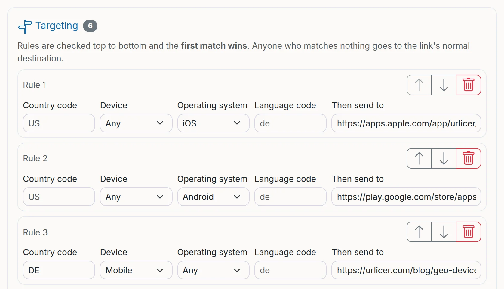The height and width of the screenshot is (289, 504).
Task: Move Rule 3 up with arrow icon
Action: 419,232
